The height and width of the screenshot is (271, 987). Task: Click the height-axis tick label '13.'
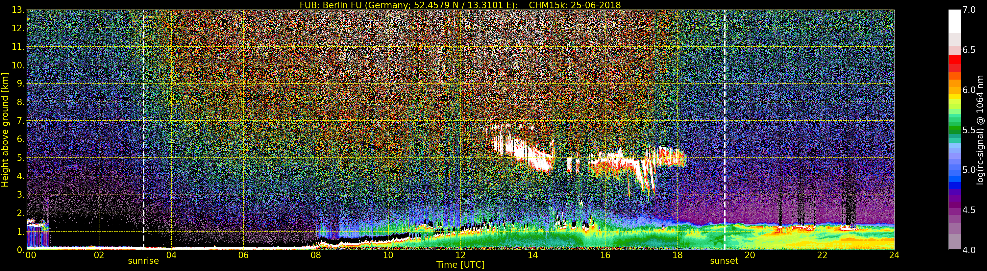click(x=18, y=10)
